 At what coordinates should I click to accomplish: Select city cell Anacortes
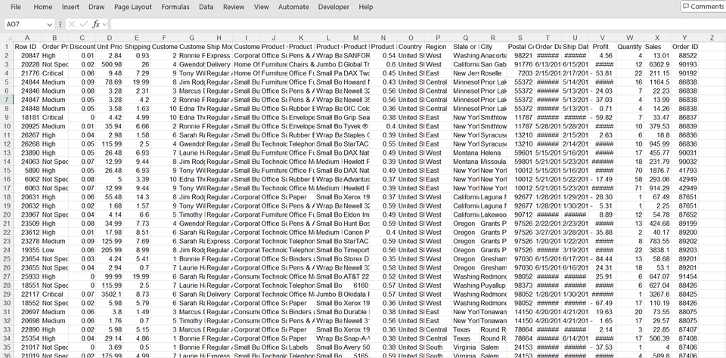(492, 55)
